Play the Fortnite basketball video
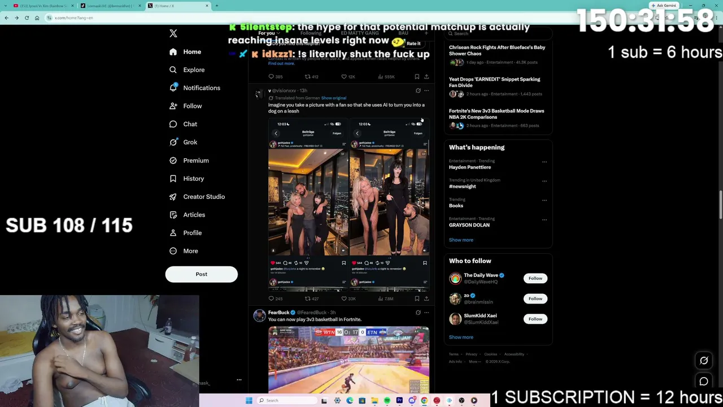The width and height of the screenshot is (723, 407). click(x=349, y=360)
